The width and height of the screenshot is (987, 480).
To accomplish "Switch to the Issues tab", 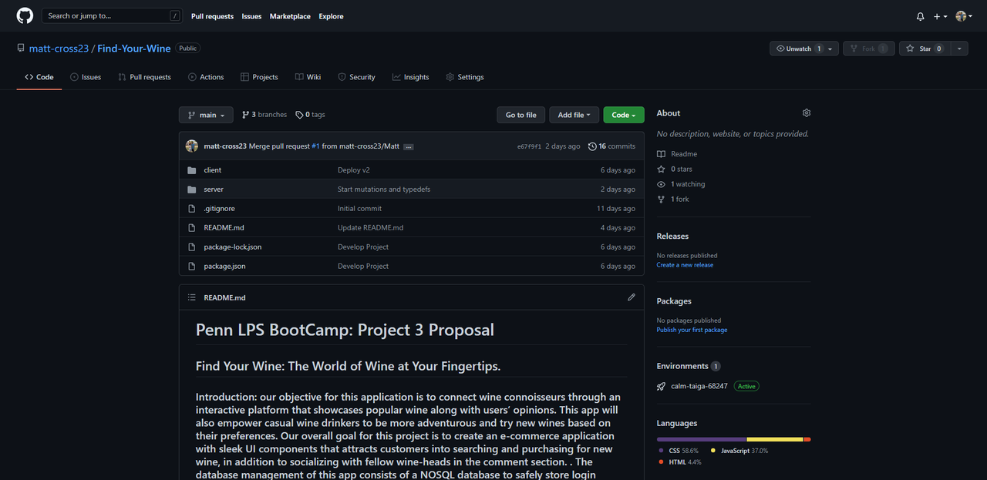I will coord(86,77).
